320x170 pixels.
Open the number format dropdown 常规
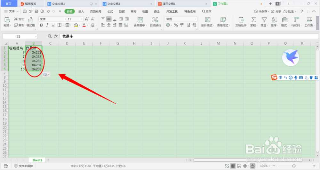[196, 19]
